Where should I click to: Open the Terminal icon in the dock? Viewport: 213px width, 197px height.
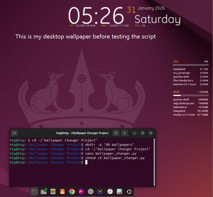34,191
